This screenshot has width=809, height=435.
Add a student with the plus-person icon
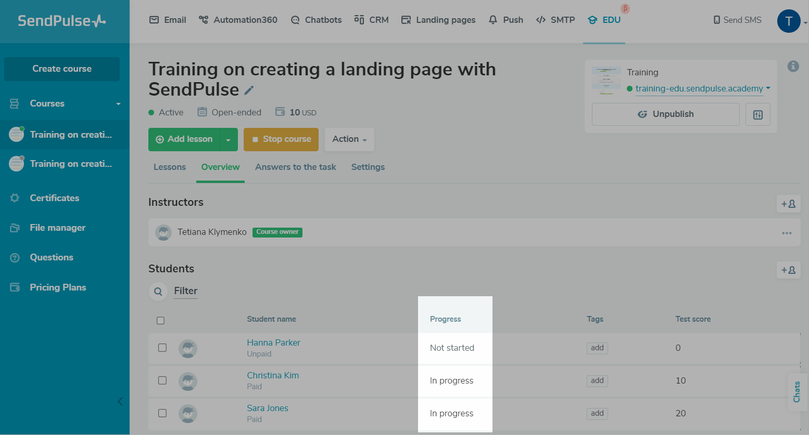tap(788, 270)
